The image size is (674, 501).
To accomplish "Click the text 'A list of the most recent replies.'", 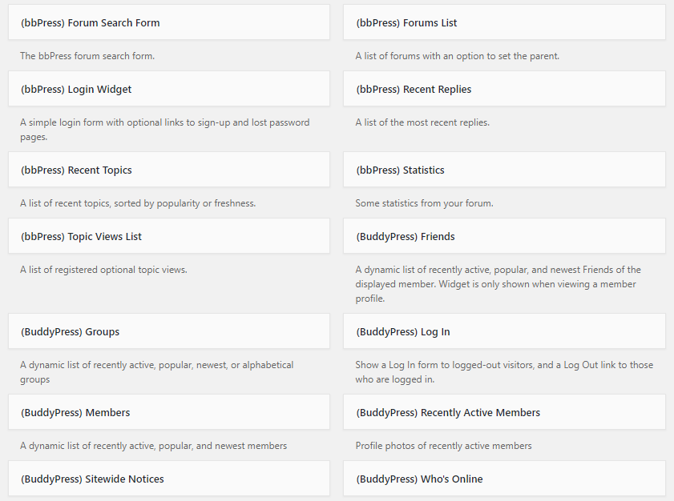I will [422, 122].
